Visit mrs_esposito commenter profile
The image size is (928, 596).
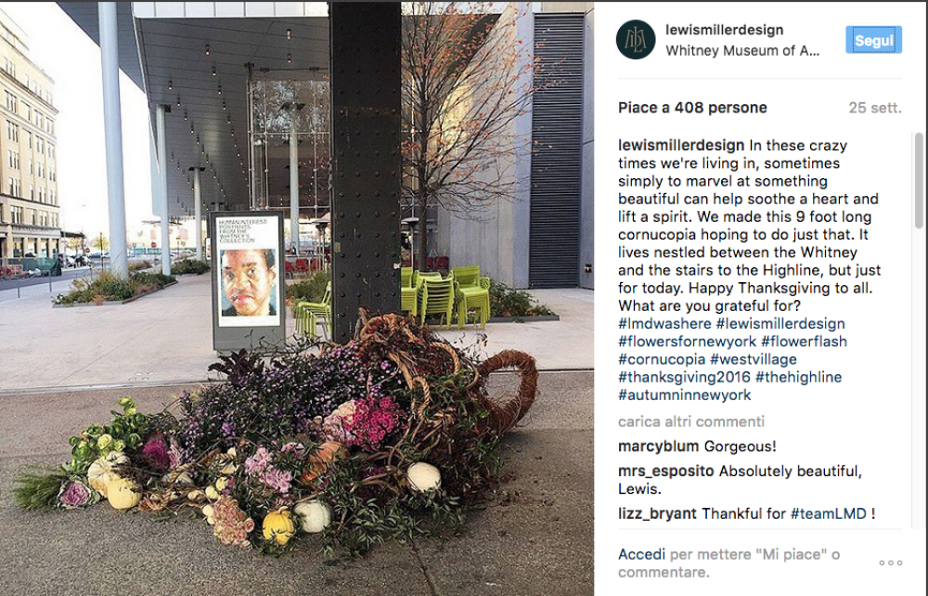[665, 471]
